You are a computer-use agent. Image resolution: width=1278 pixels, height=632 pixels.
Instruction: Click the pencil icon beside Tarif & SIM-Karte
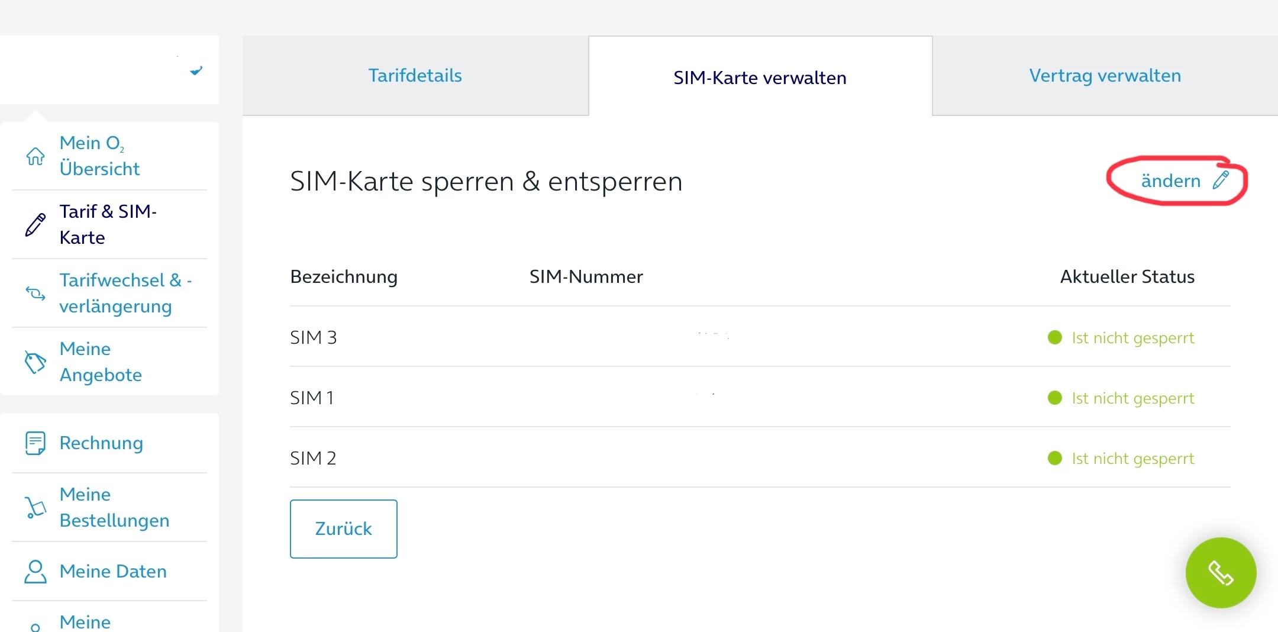35,225
